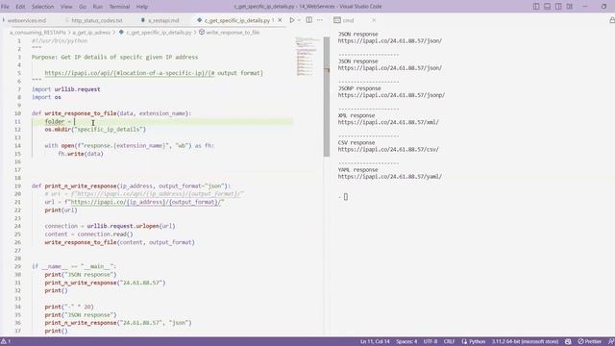This screenshot has height=346, width=615.
Task: Open the Go menu
Action: tap(83, 7)
